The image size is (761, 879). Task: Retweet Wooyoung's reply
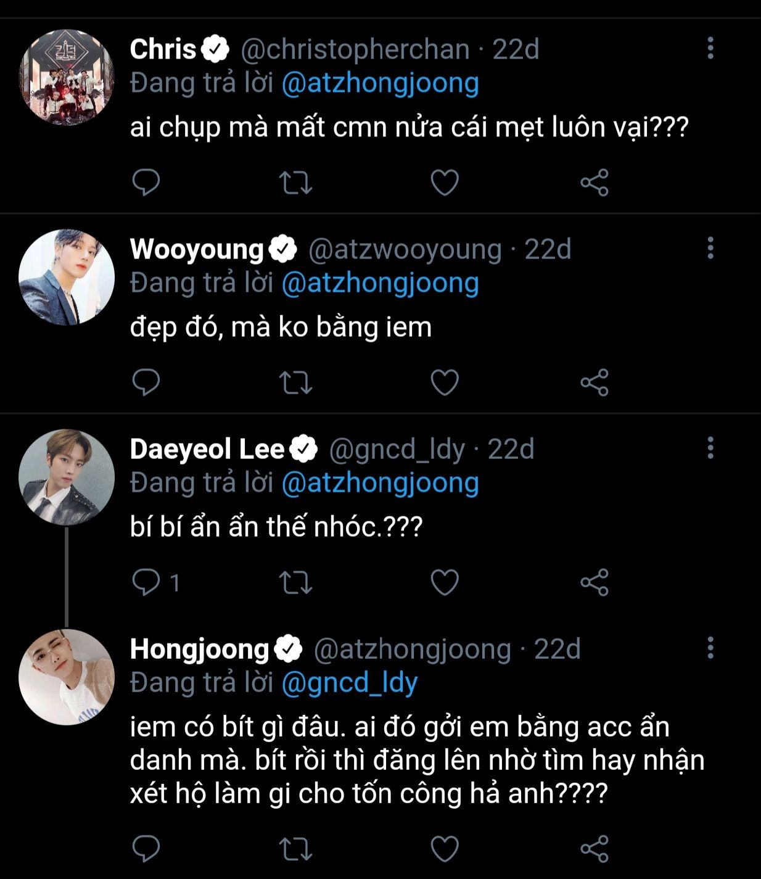click(295, 382)
